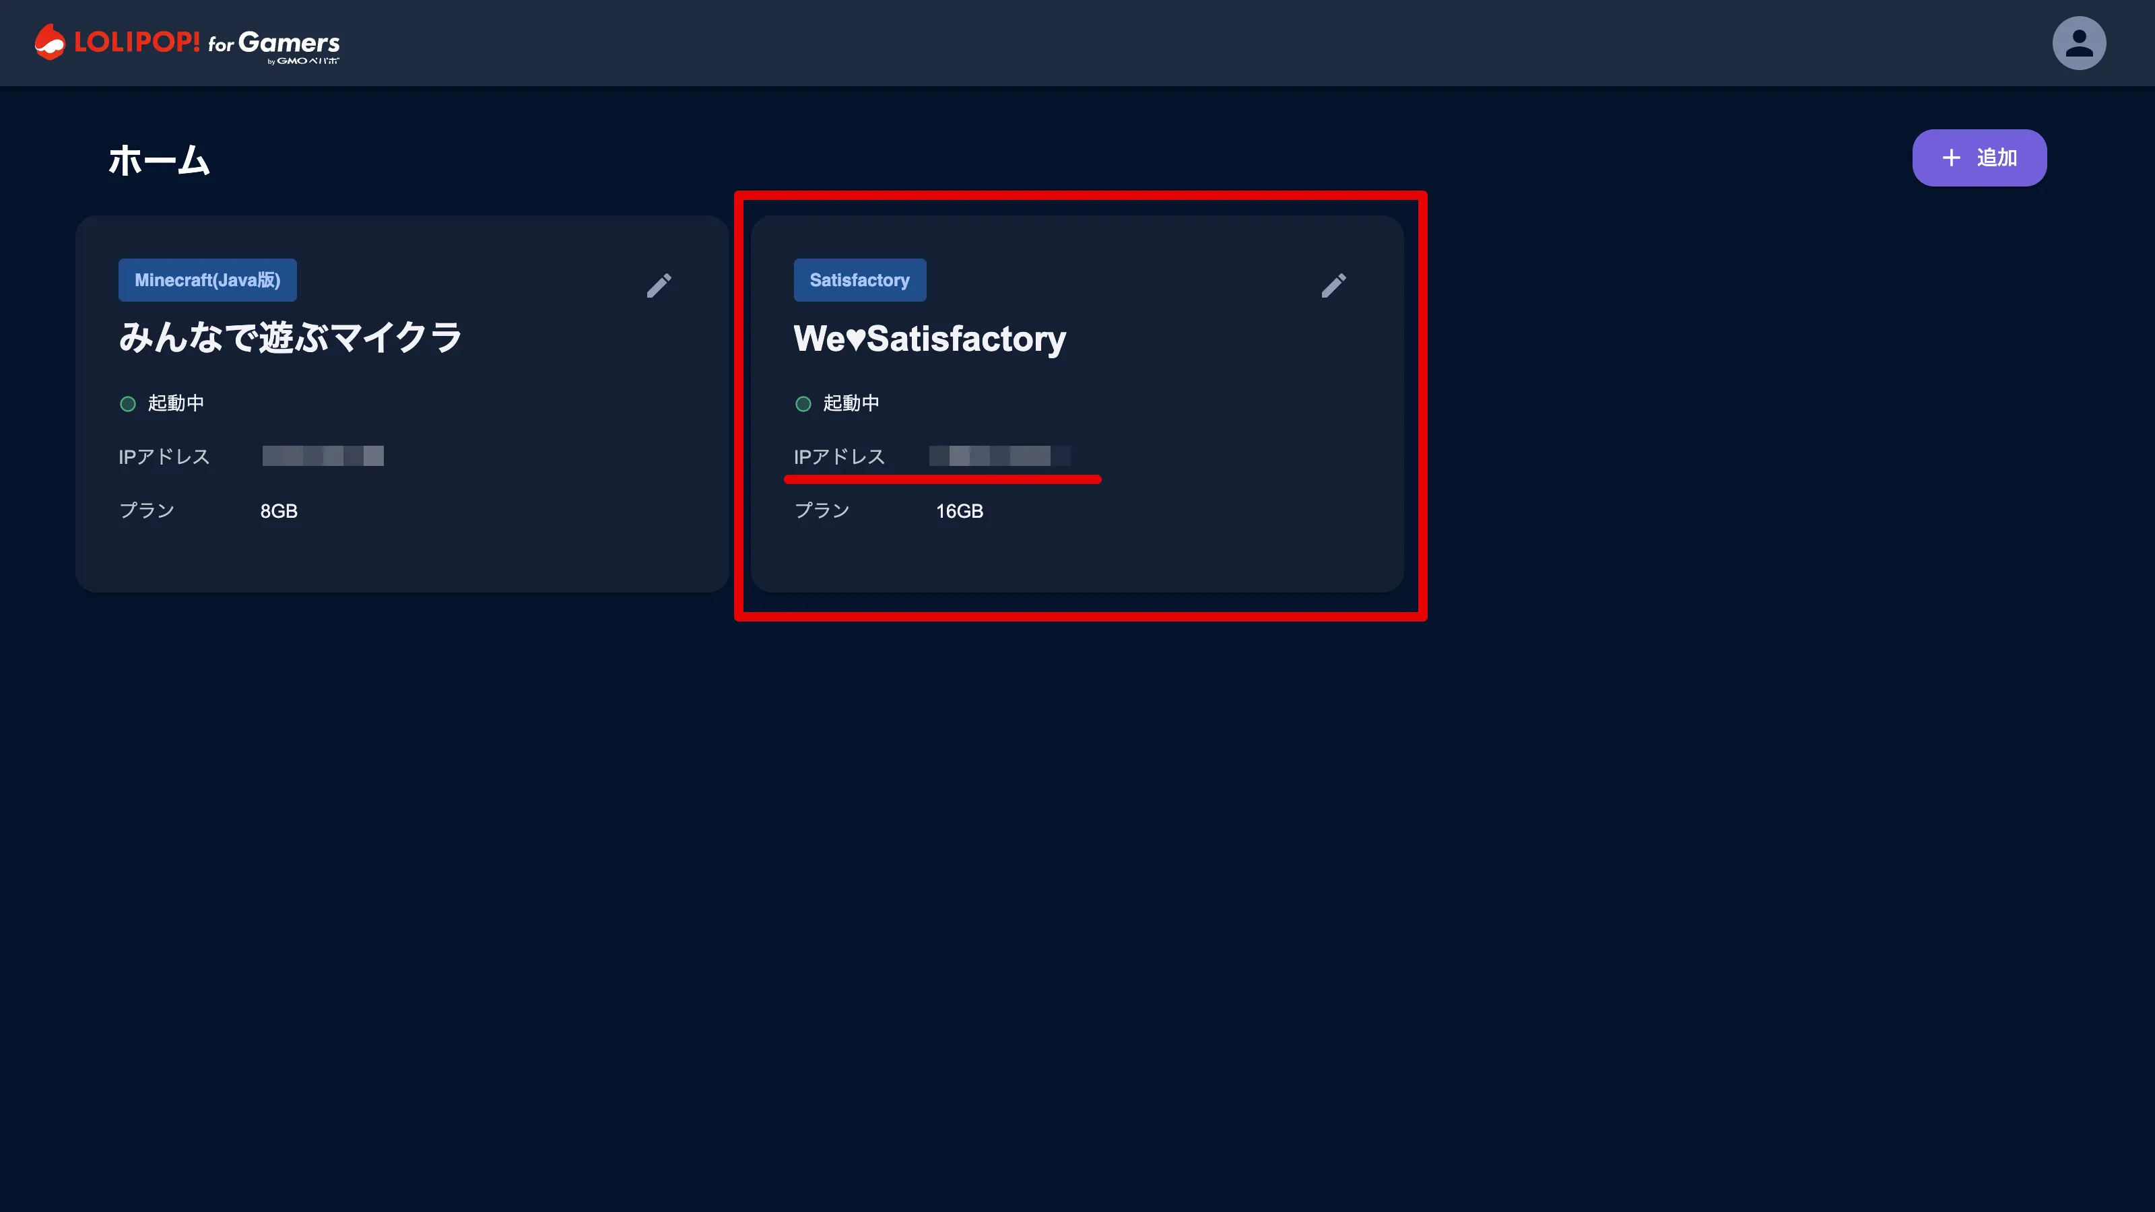This screenshot has height=1212, width=2155.
Task: Click the 追加 add server button
Action: 1979,158
